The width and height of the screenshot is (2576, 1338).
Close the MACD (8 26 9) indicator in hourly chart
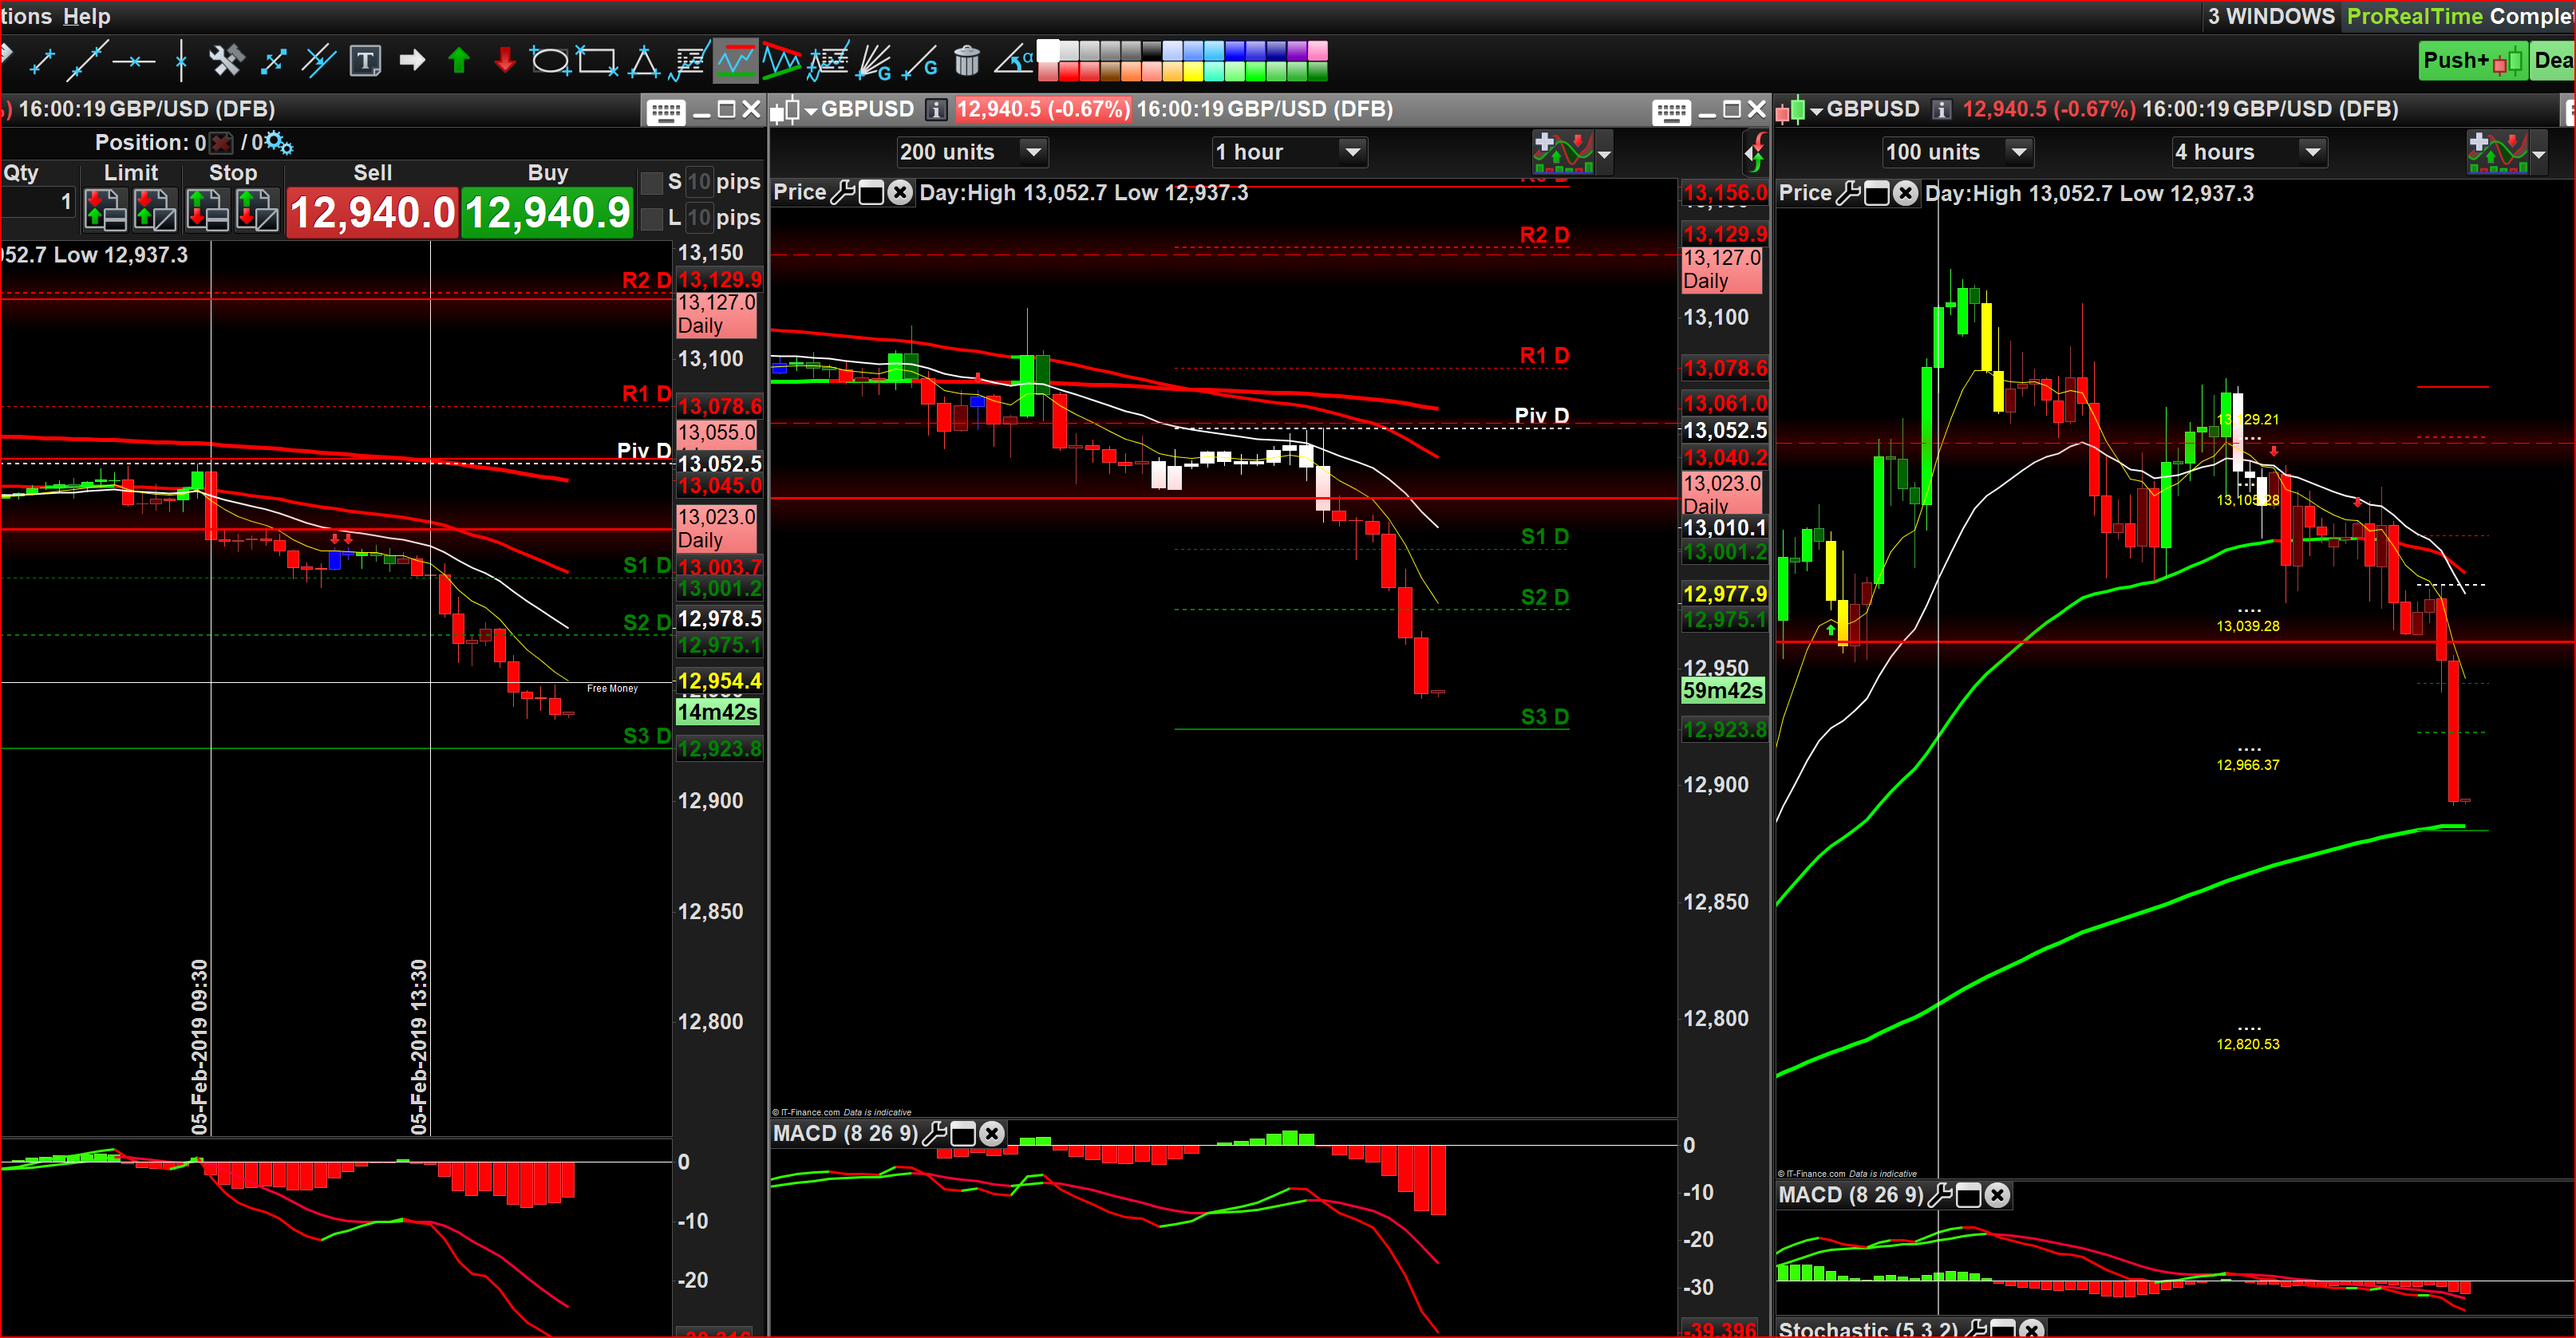[x=992, y=1133]
